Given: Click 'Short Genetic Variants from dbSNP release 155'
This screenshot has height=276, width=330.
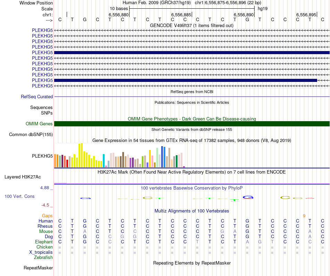Looking at the screenshot, I should pyautogui.click(x=192, y=129).
